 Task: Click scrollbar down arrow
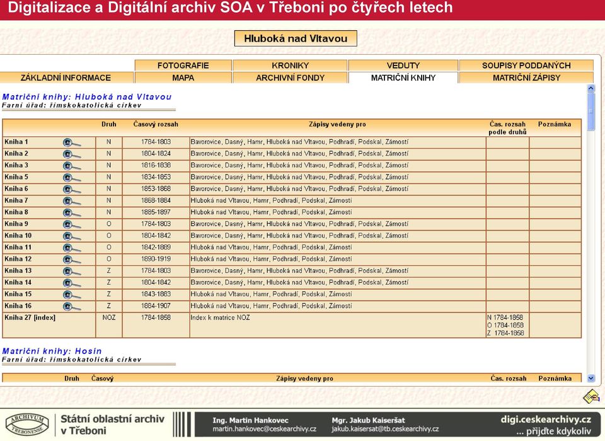(x=591, y=379)
